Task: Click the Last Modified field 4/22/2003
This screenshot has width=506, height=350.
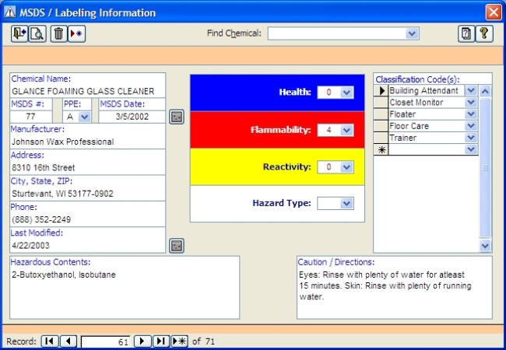Action: [88, 246]
